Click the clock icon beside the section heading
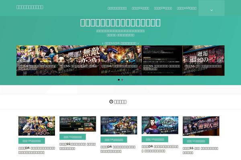 pos(111,102)
